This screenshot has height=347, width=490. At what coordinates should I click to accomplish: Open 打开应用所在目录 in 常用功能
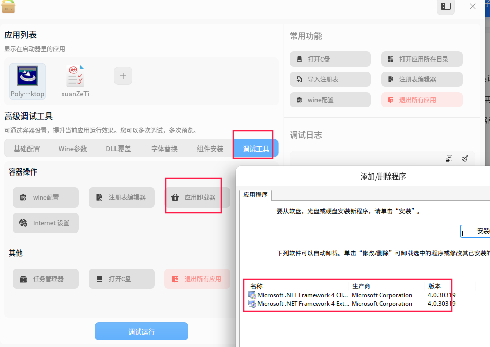[x=421, y=59]
